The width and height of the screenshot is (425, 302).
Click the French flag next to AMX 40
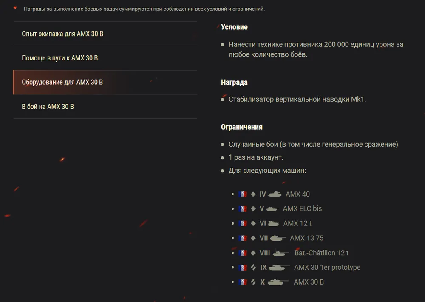243,194
